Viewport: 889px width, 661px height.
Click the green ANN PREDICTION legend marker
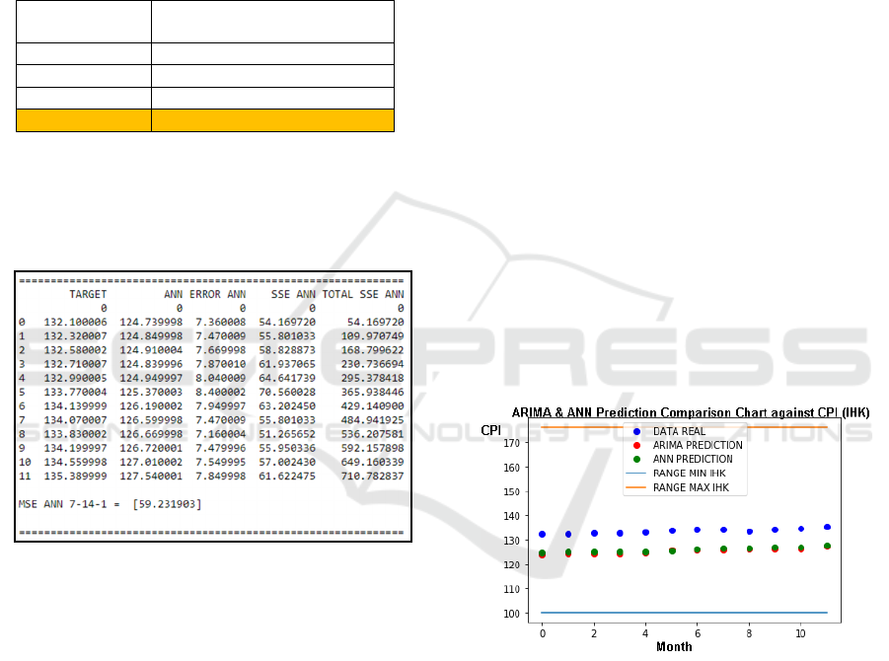point(636,459)
